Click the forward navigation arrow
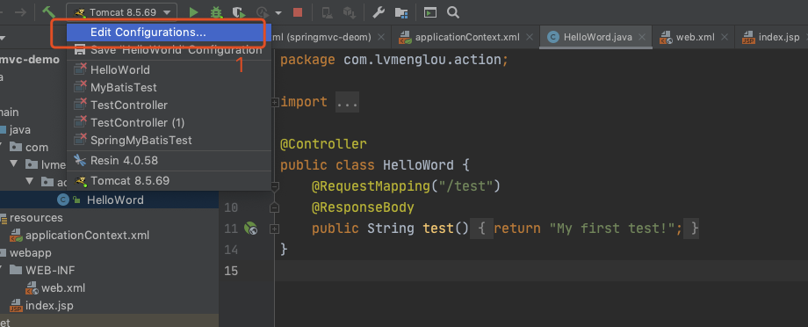The height and width of the screenshot is (327, 808). [20, 12]
